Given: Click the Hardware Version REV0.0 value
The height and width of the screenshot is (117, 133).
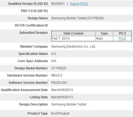Looking at the screenshot, I should (x=57, y=76).
